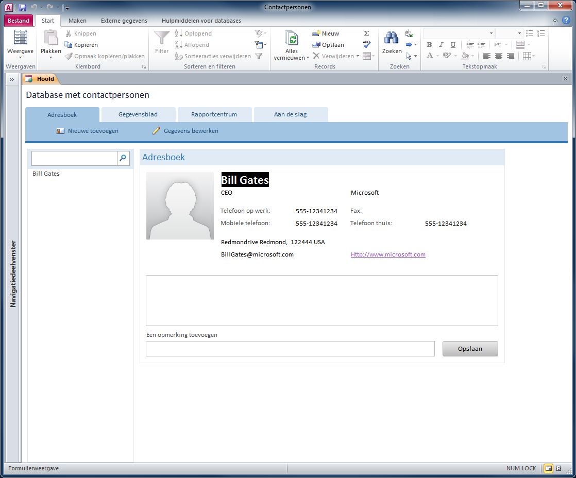Click the Alles vernieuwen refresh icon
The width and height of the screenshot is (576, 478).
pos(292,38)
